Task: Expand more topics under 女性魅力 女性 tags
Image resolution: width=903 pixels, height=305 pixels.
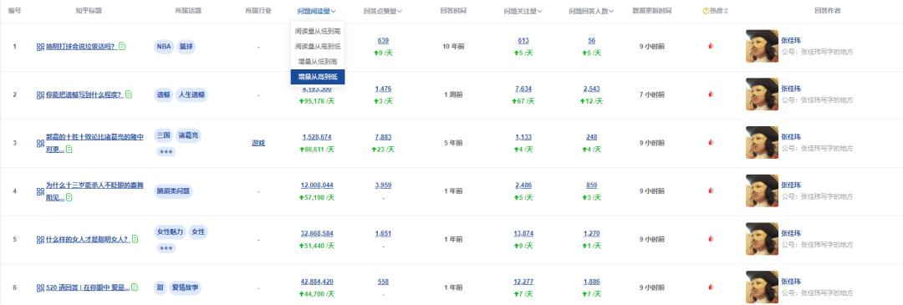Action: tap(166, 249)
